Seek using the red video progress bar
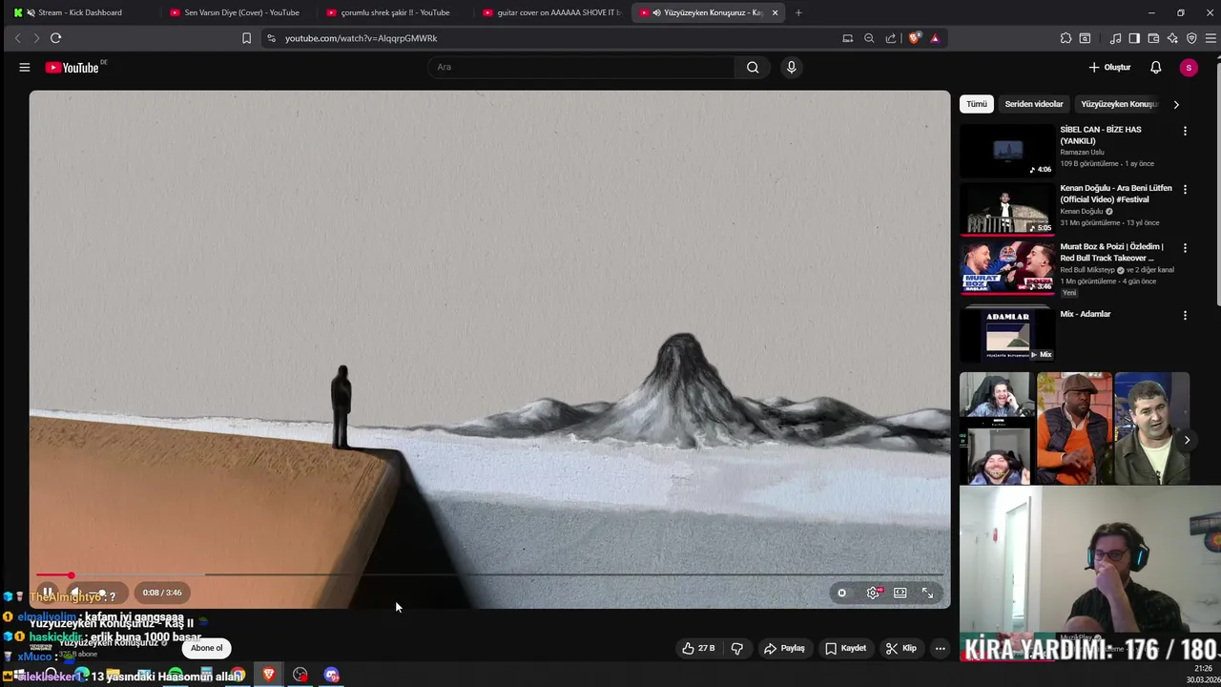 point(488,575)
